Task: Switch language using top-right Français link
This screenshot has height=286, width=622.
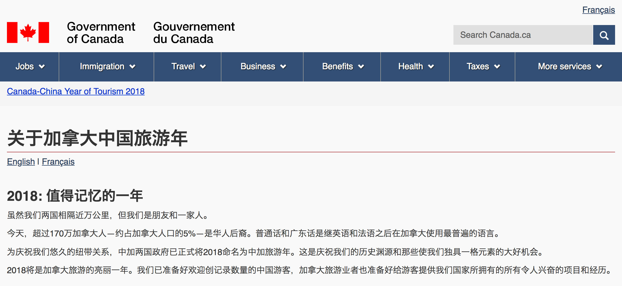Action: 598,10
